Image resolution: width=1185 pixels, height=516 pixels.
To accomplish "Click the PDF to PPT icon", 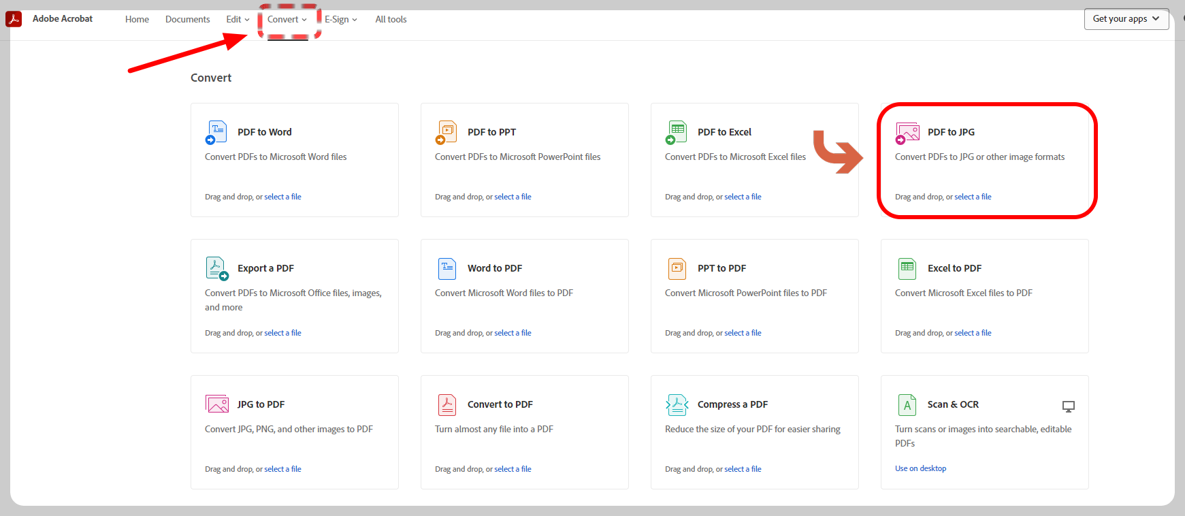I will (447, 132).
